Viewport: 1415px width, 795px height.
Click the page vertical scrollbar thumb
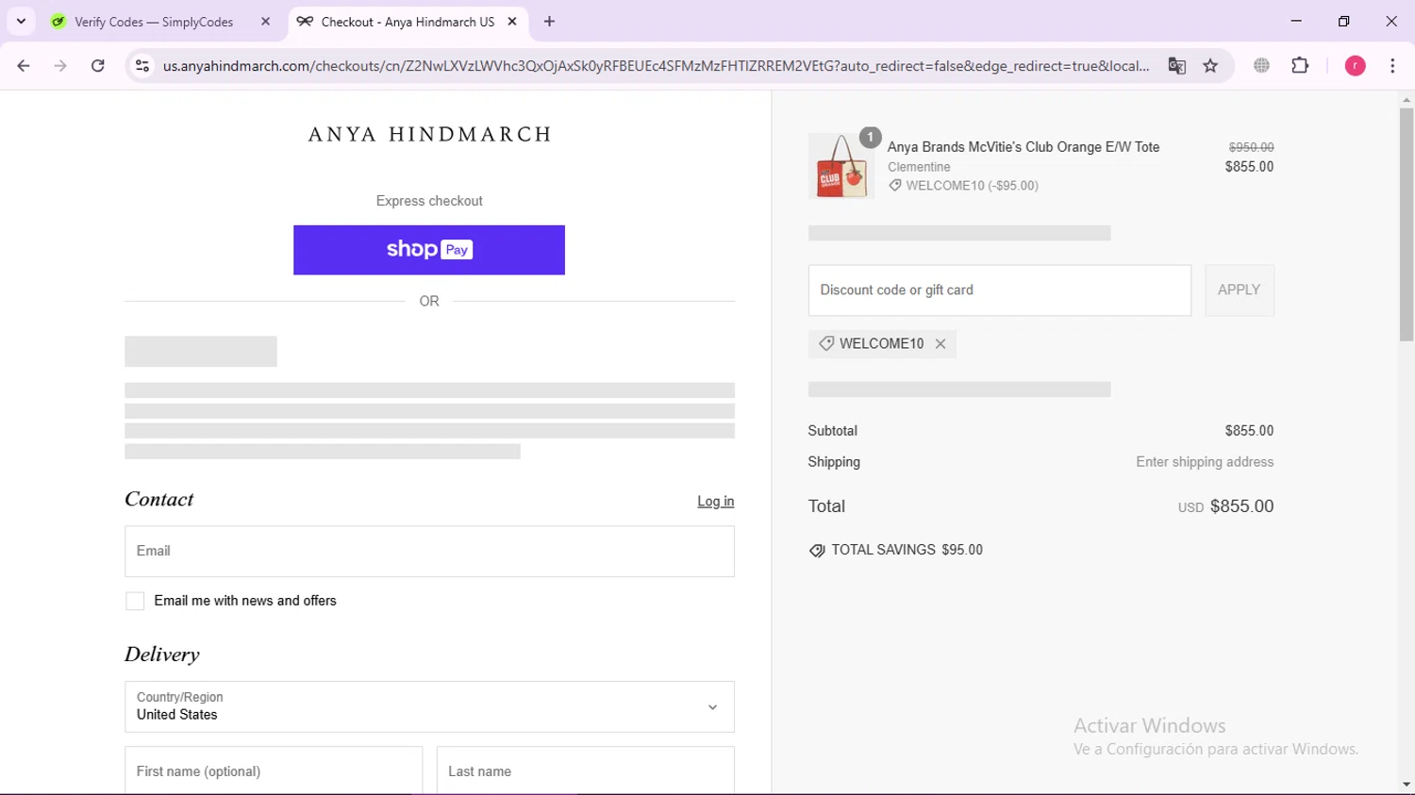click(x=1407, y=224)
